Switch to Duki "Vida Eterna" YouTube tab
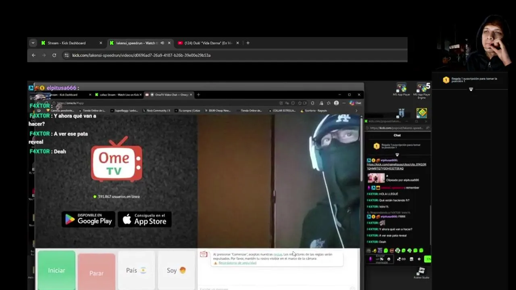The image size is (516, 290). point(208,43)
